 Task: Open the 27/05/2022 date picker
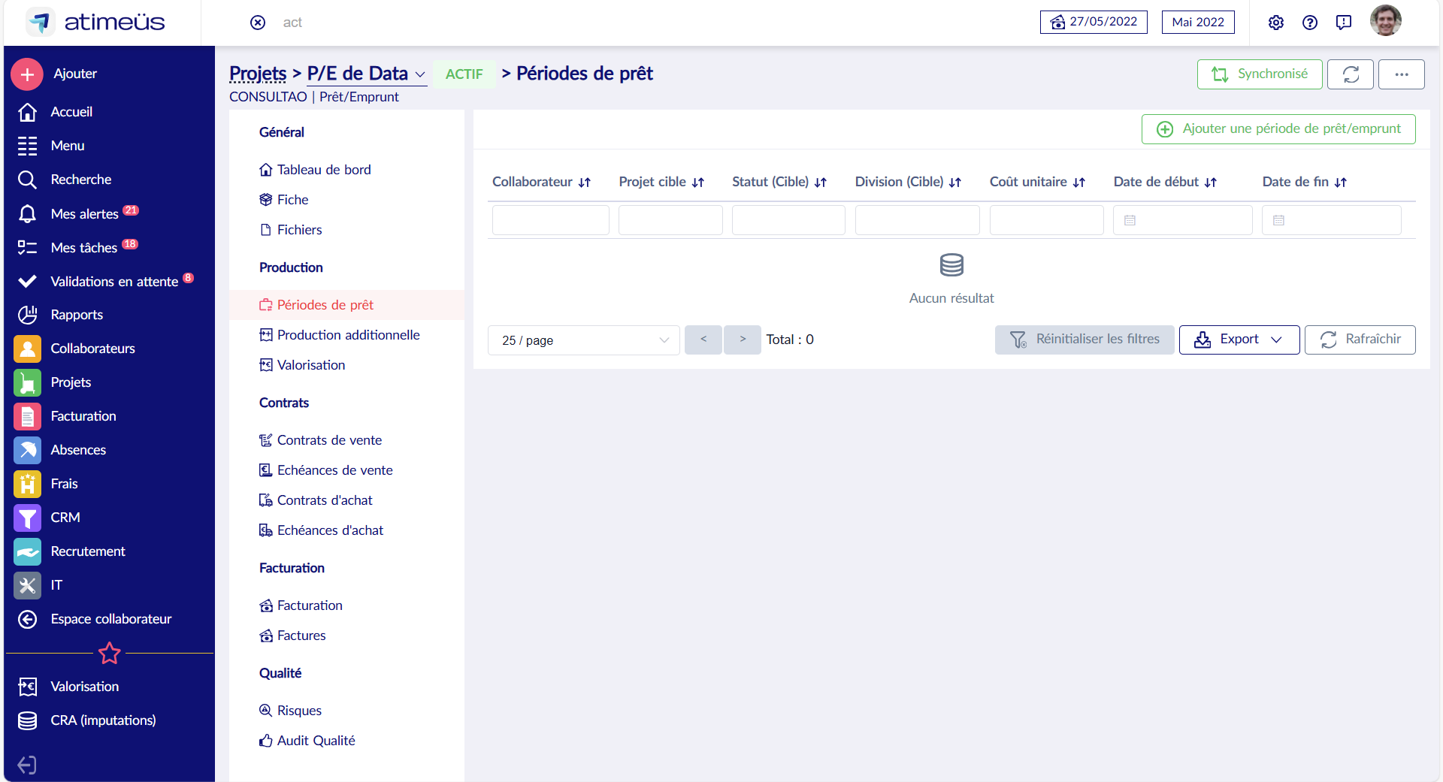coord(1094,22)
